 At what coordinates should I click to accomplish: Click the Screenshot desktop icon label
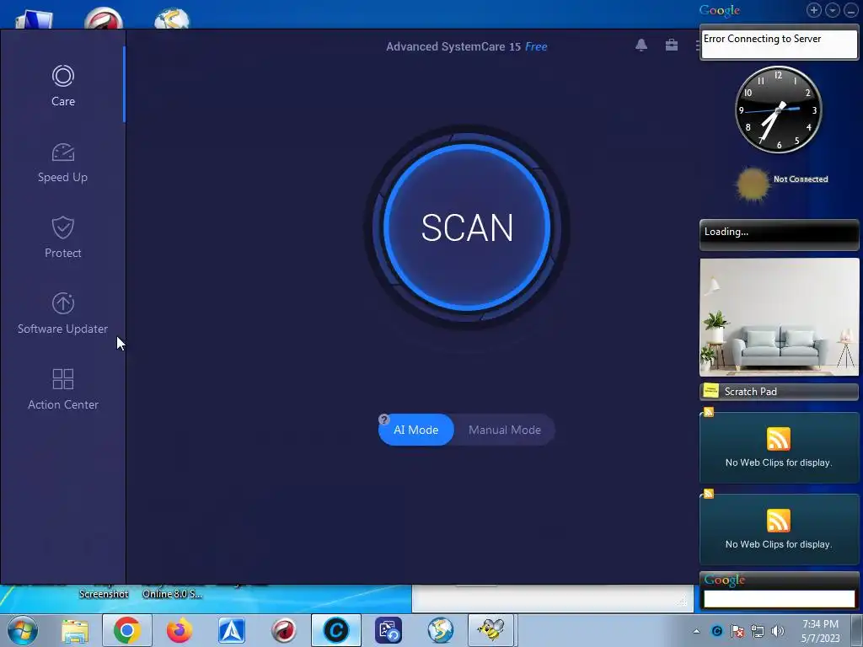click(x=104, y=594)
